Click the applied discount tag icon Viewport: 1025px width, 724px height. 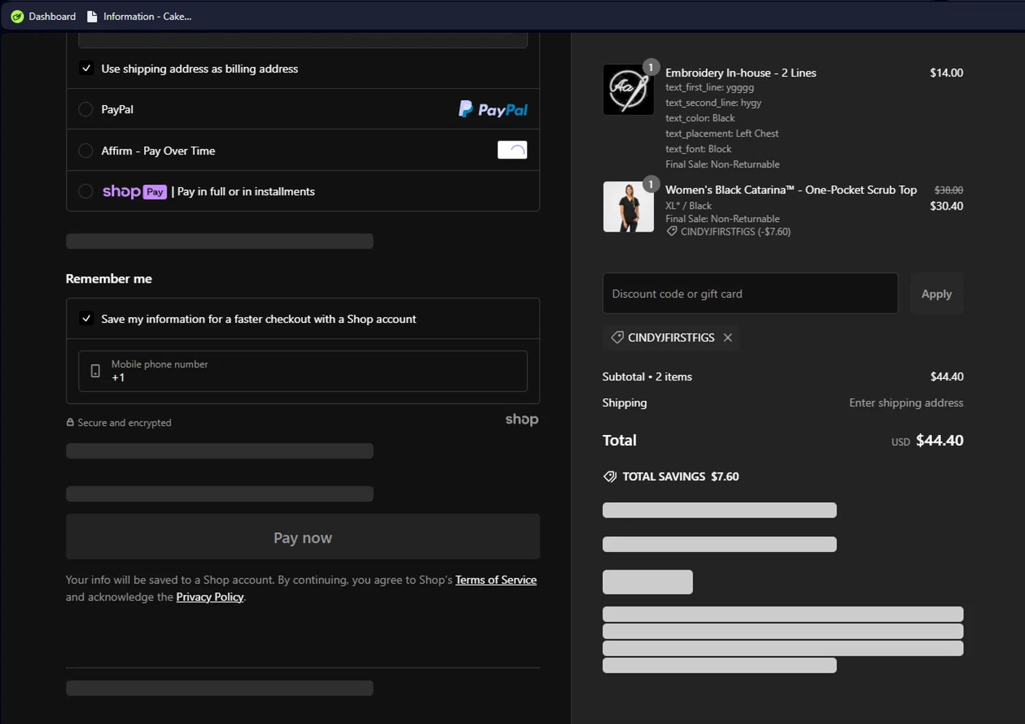pos(617,337)
